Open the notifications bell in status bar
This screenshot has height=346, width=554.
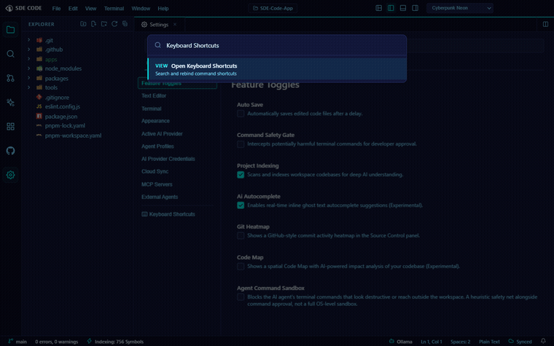coord(543,341)
